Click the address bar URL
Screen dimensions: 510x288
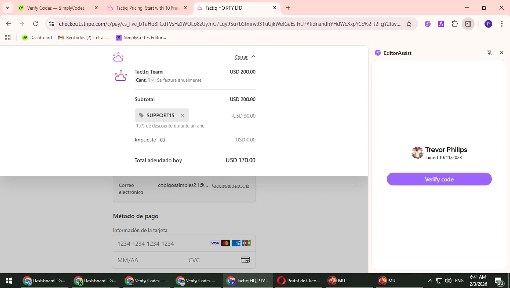pos(230,24)
